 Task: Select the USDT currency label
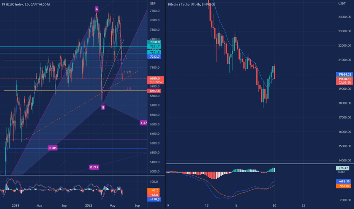(x=342, y=3)
